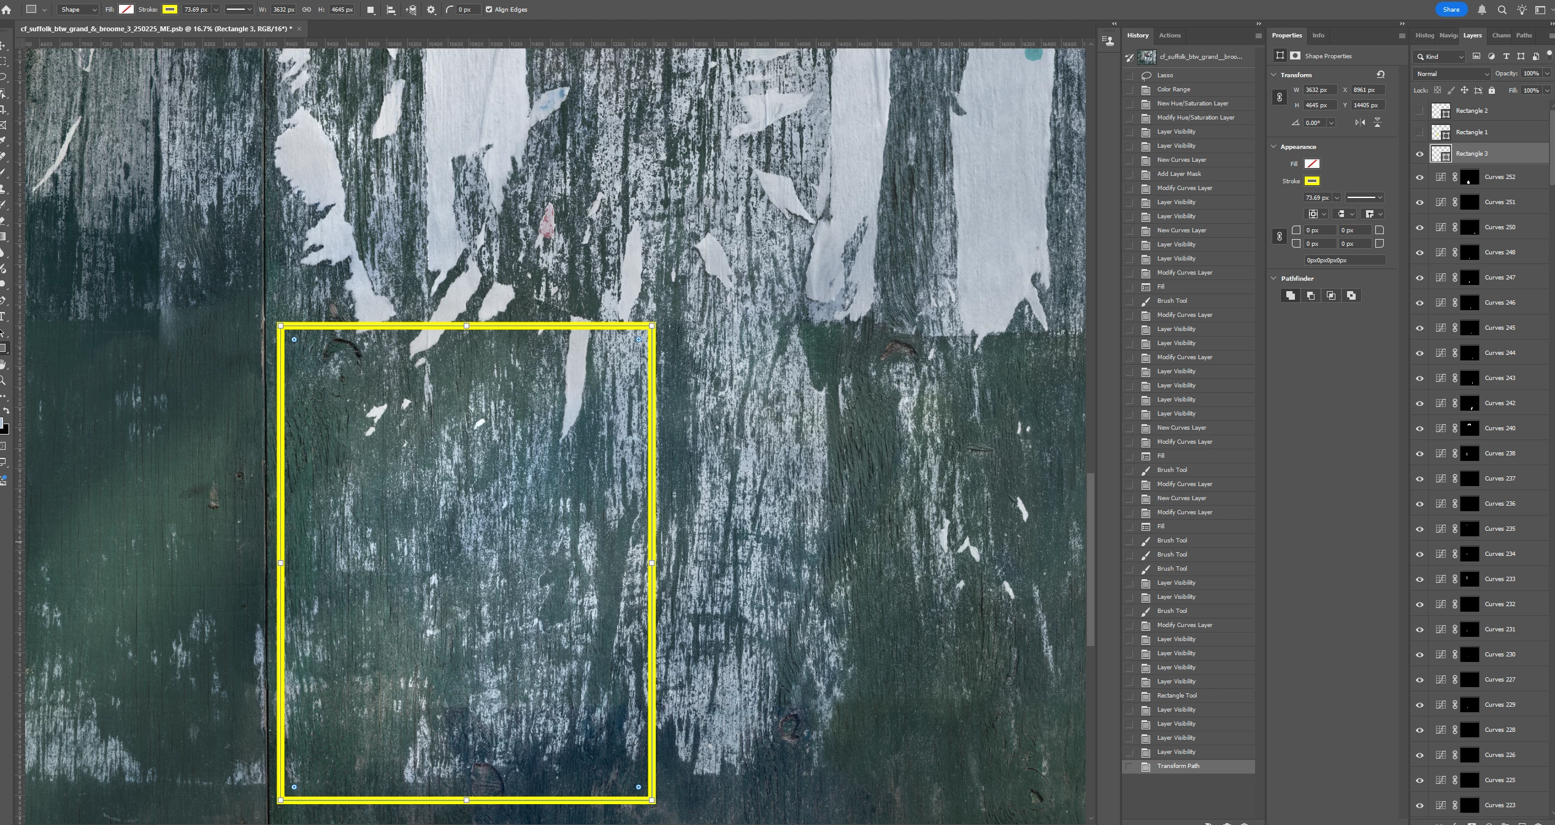Click the flip horizontal icon in Transform
This screenshot has width=1555, height=825.
coord(1360,123)
